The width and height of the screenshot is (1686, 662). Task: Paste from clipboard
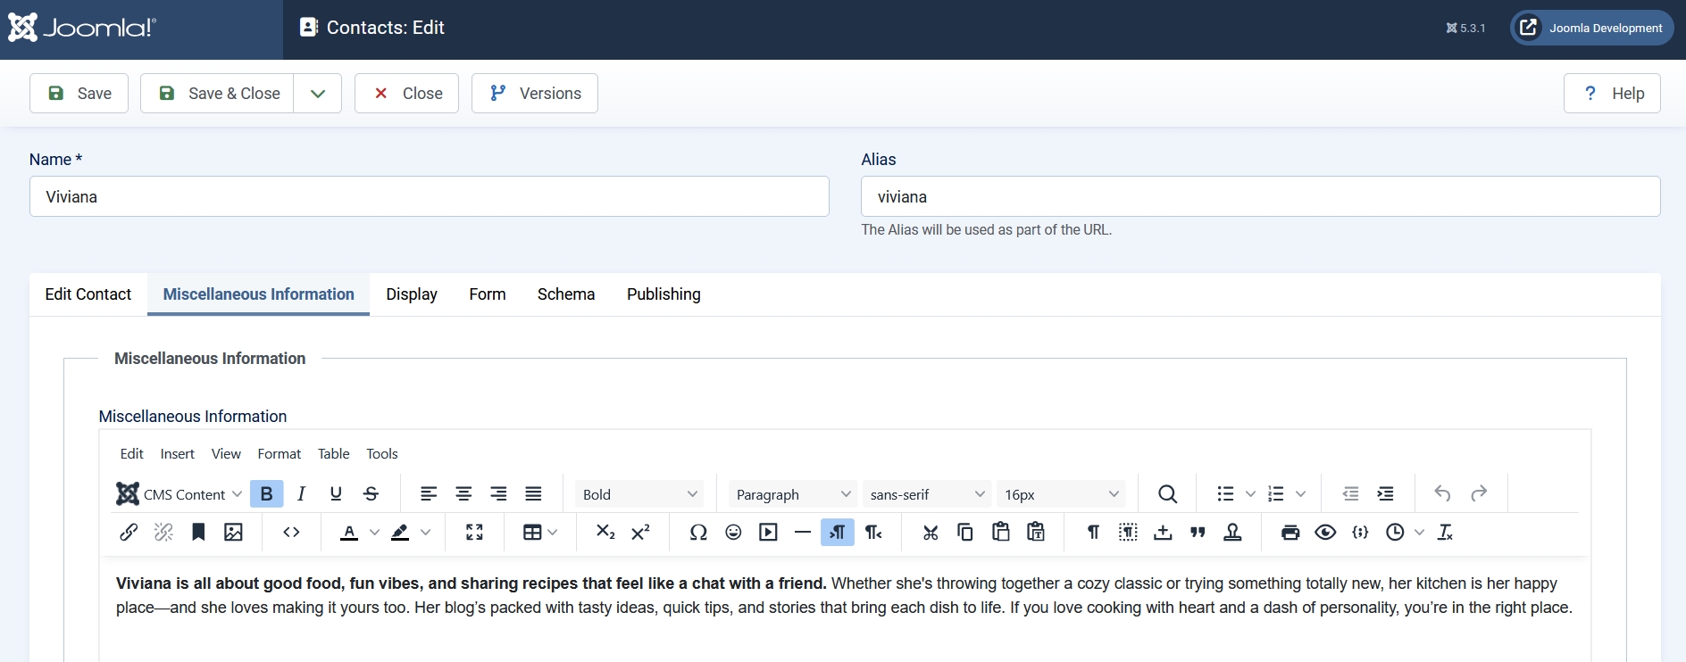[1001, 532]
